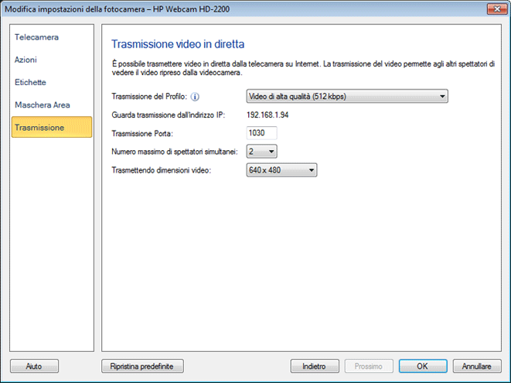Click the HP Webcam HD-2200 title bar
Screen dimensions: 511x383
click(x=232, y=8)
